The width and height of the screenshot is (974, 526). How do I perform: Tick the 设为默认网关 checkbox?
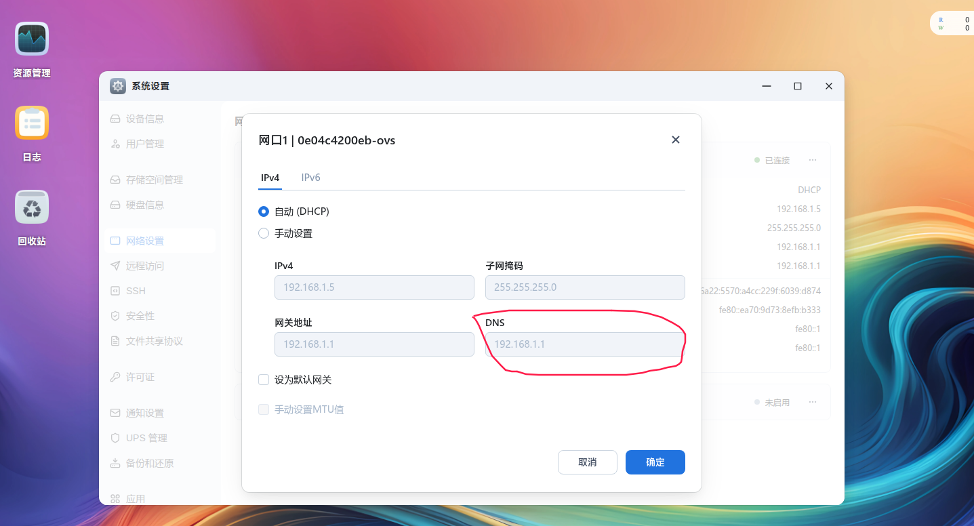[x=264, y=380]
